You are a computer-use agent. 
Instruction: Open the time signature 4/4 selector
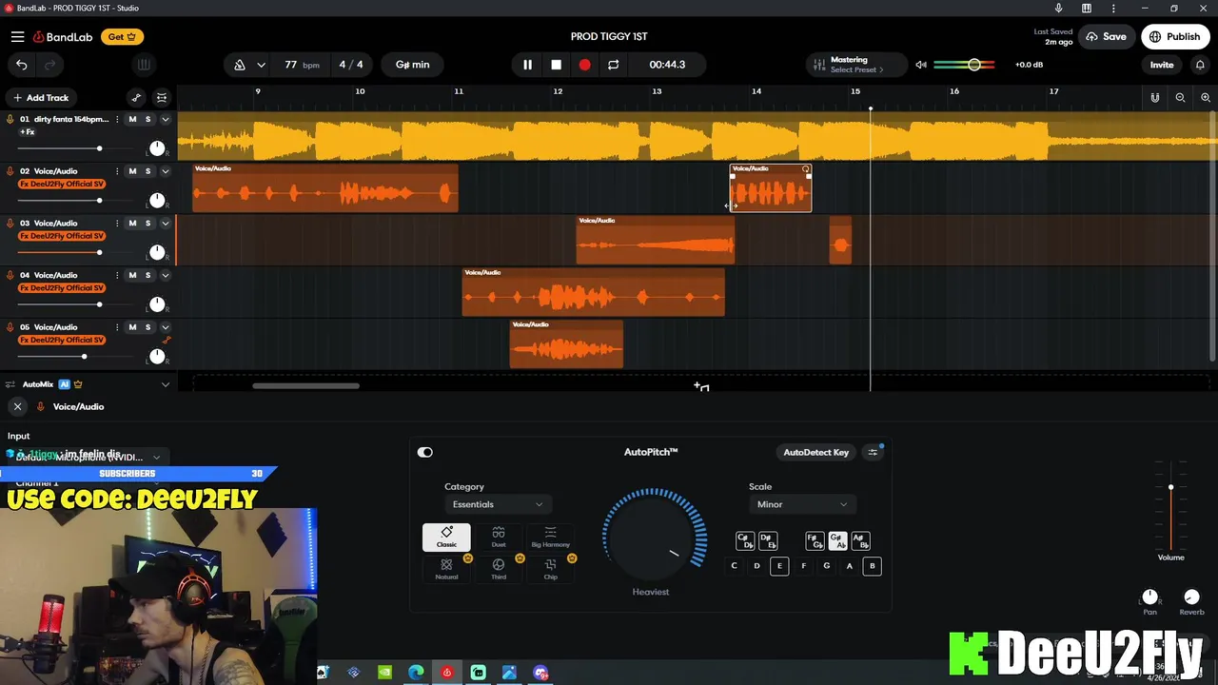pyautogui.click(x=351, y=65)
